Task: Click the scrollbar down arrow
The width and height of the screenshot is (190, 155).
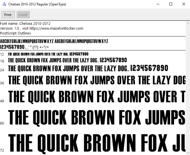Action: [188, 153]
